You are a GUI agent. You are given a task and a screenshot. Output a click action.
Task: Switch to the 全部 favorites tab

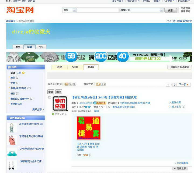pos(59,67)
